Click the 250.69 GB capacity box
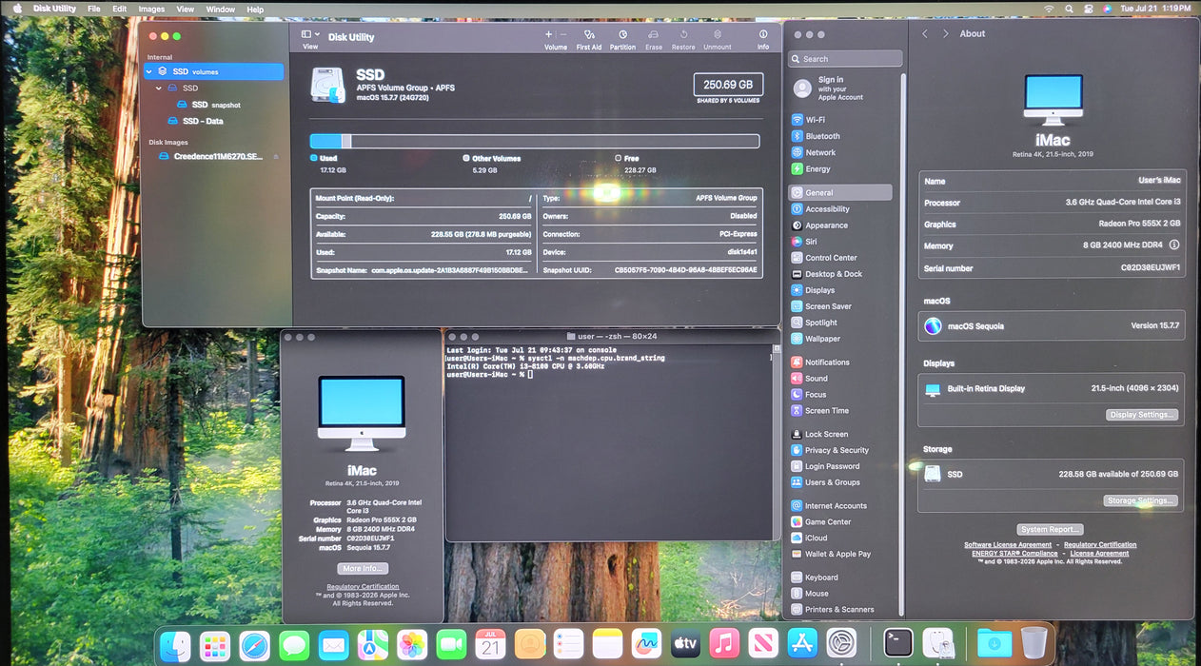The width and height of the screenshot is (1201, 666). (x=728, y=85)
